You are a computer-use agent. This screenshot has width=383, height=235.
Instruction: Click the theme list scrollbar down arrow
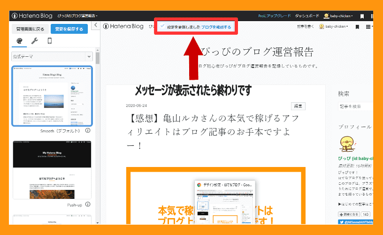[x=98, y=222]
